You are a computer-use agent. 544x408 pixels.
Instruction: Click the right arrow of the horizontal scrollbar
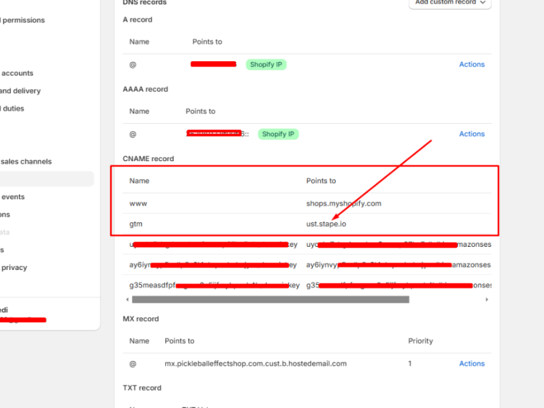(487, 299)
